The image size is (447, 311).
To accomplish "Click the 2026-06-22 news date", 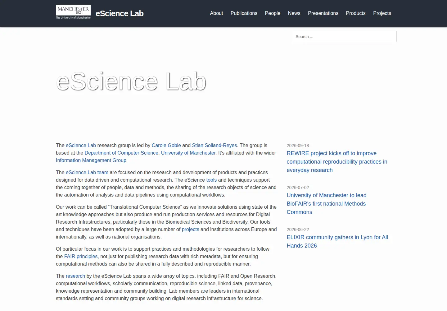I will (x=298, y=230).
